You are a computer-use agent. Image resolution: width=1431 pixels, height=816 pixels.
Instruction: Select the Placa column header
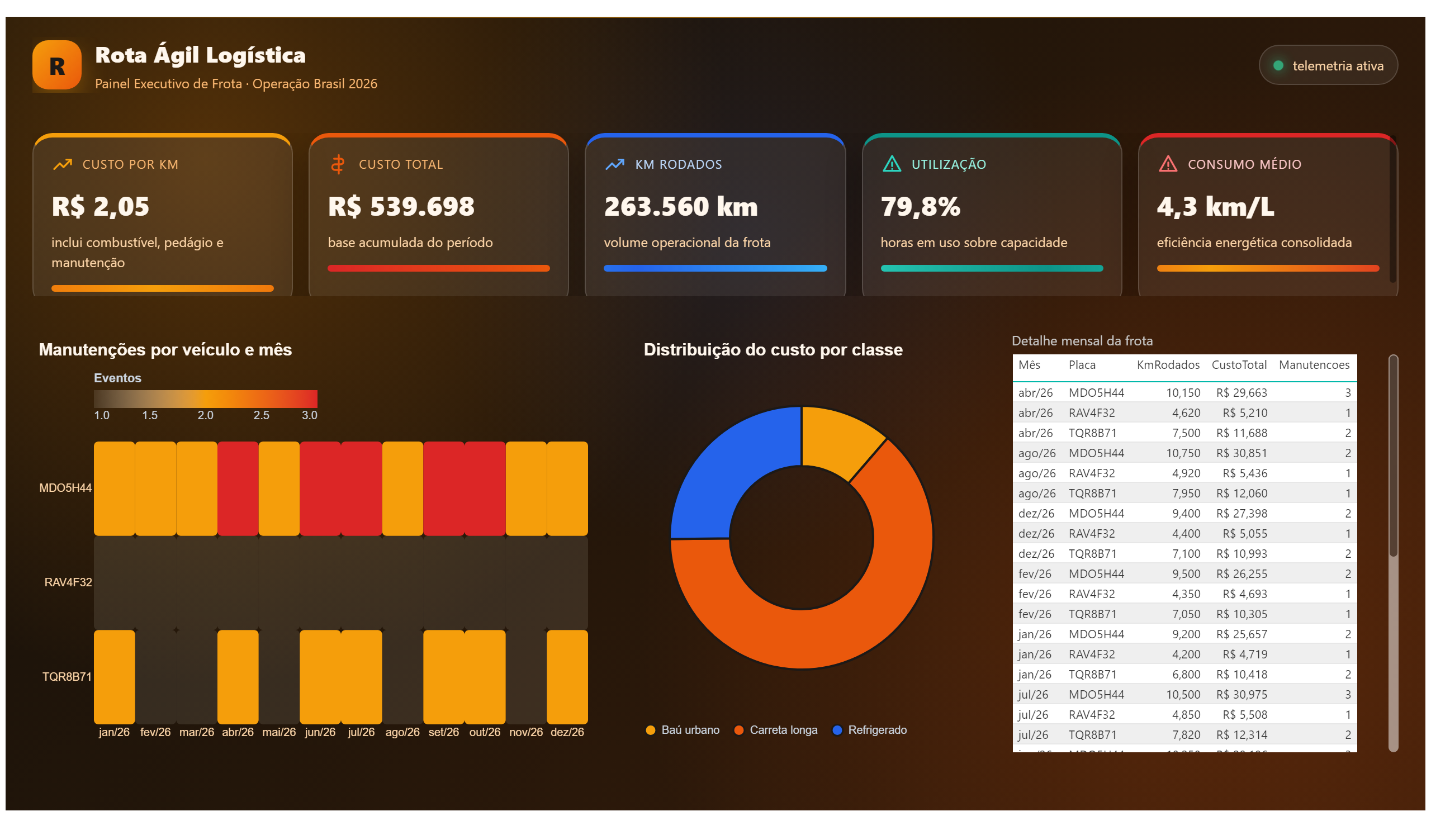pos(1082,365)
